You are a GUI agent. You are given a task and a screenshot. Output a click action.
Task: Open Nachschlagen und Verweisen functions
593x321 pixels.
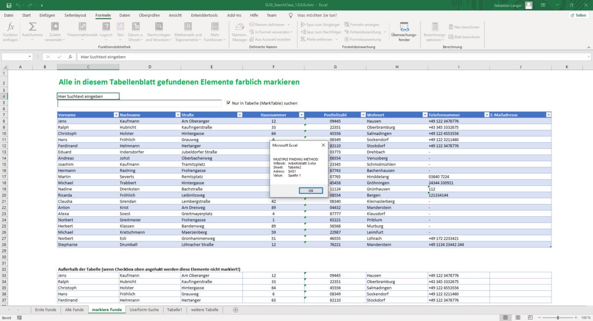(x=159, y=27)
